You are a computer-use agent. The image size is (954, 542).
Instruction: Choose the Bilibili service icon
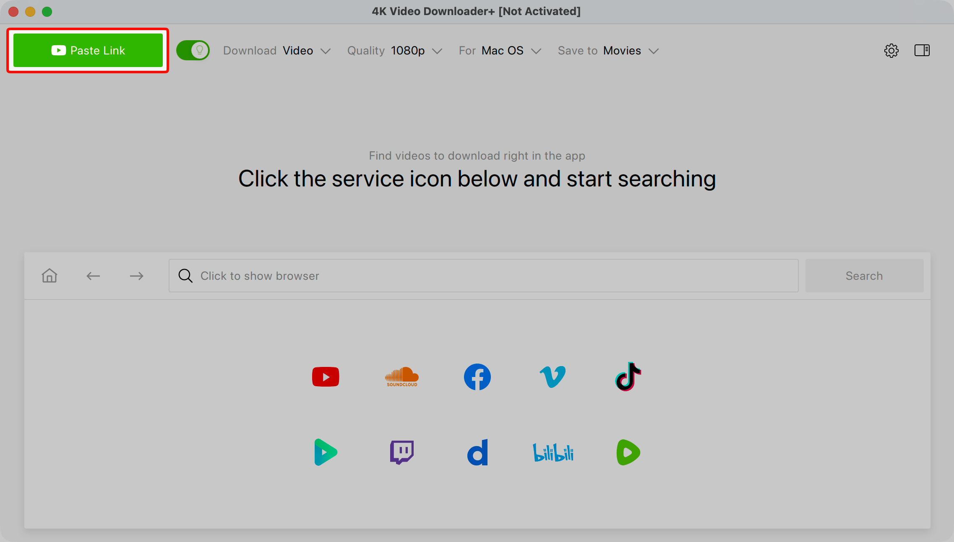(x=553, y=452)
